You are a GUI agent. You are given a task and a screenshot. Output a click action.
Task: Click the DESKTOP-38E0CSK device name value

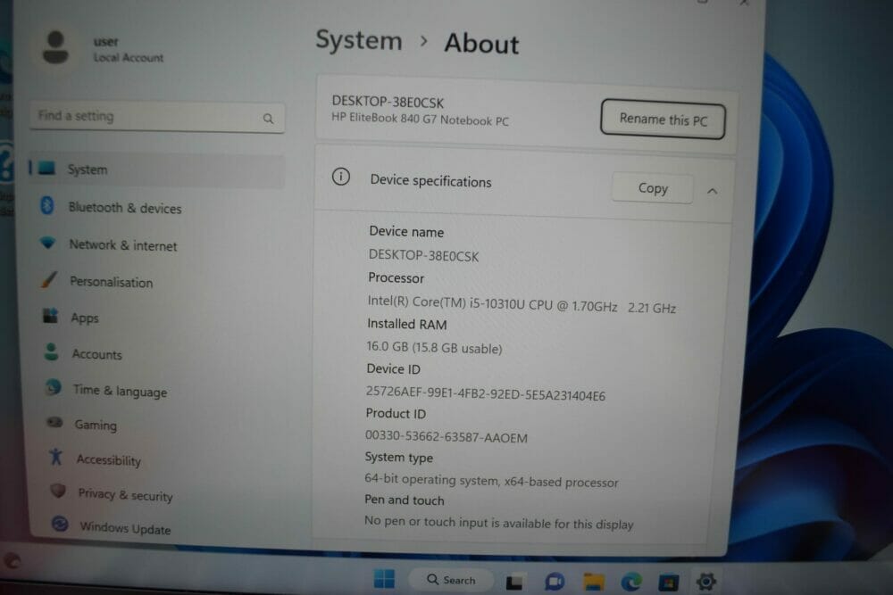[423, 255]
